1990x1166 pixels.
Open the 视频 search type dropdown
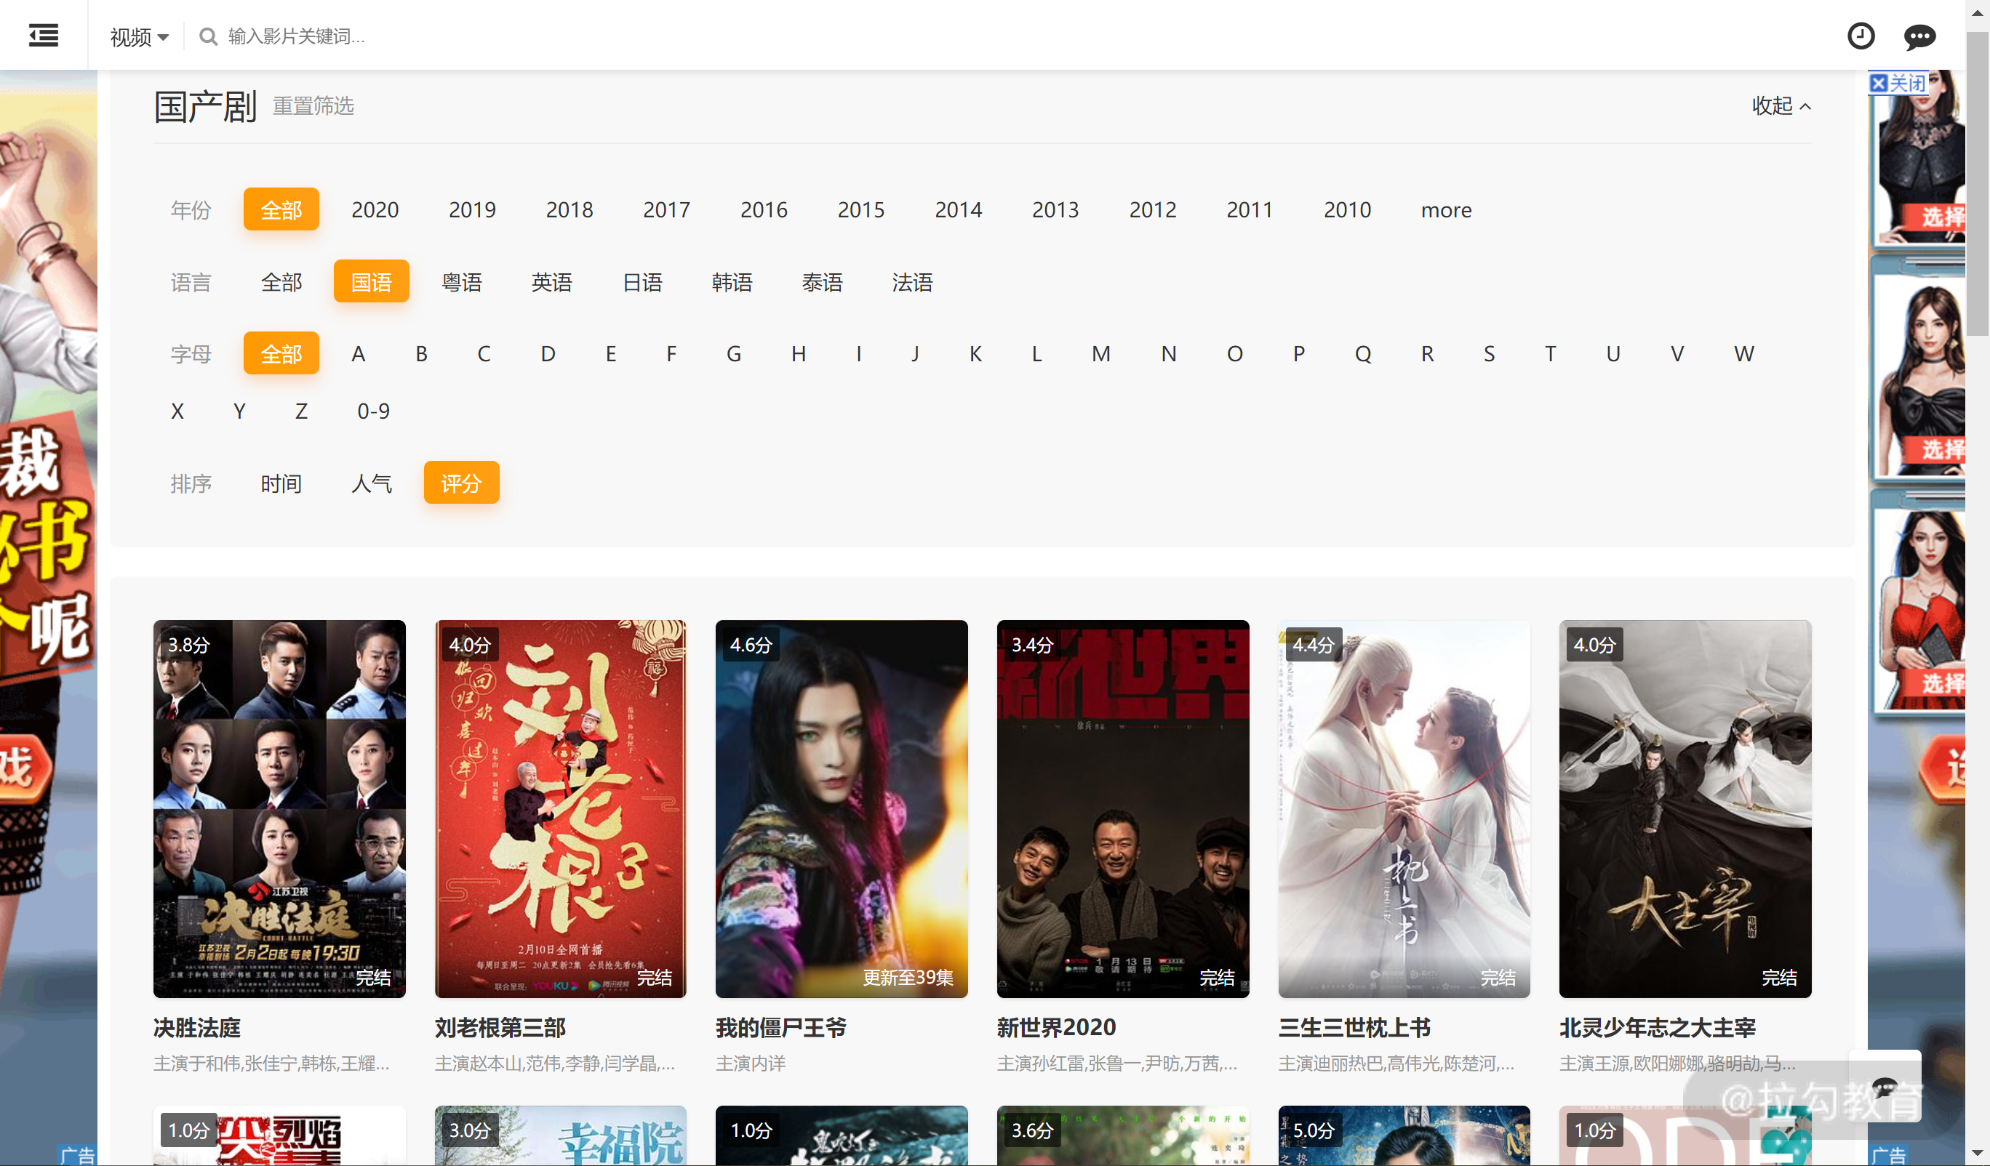[139, 36]
